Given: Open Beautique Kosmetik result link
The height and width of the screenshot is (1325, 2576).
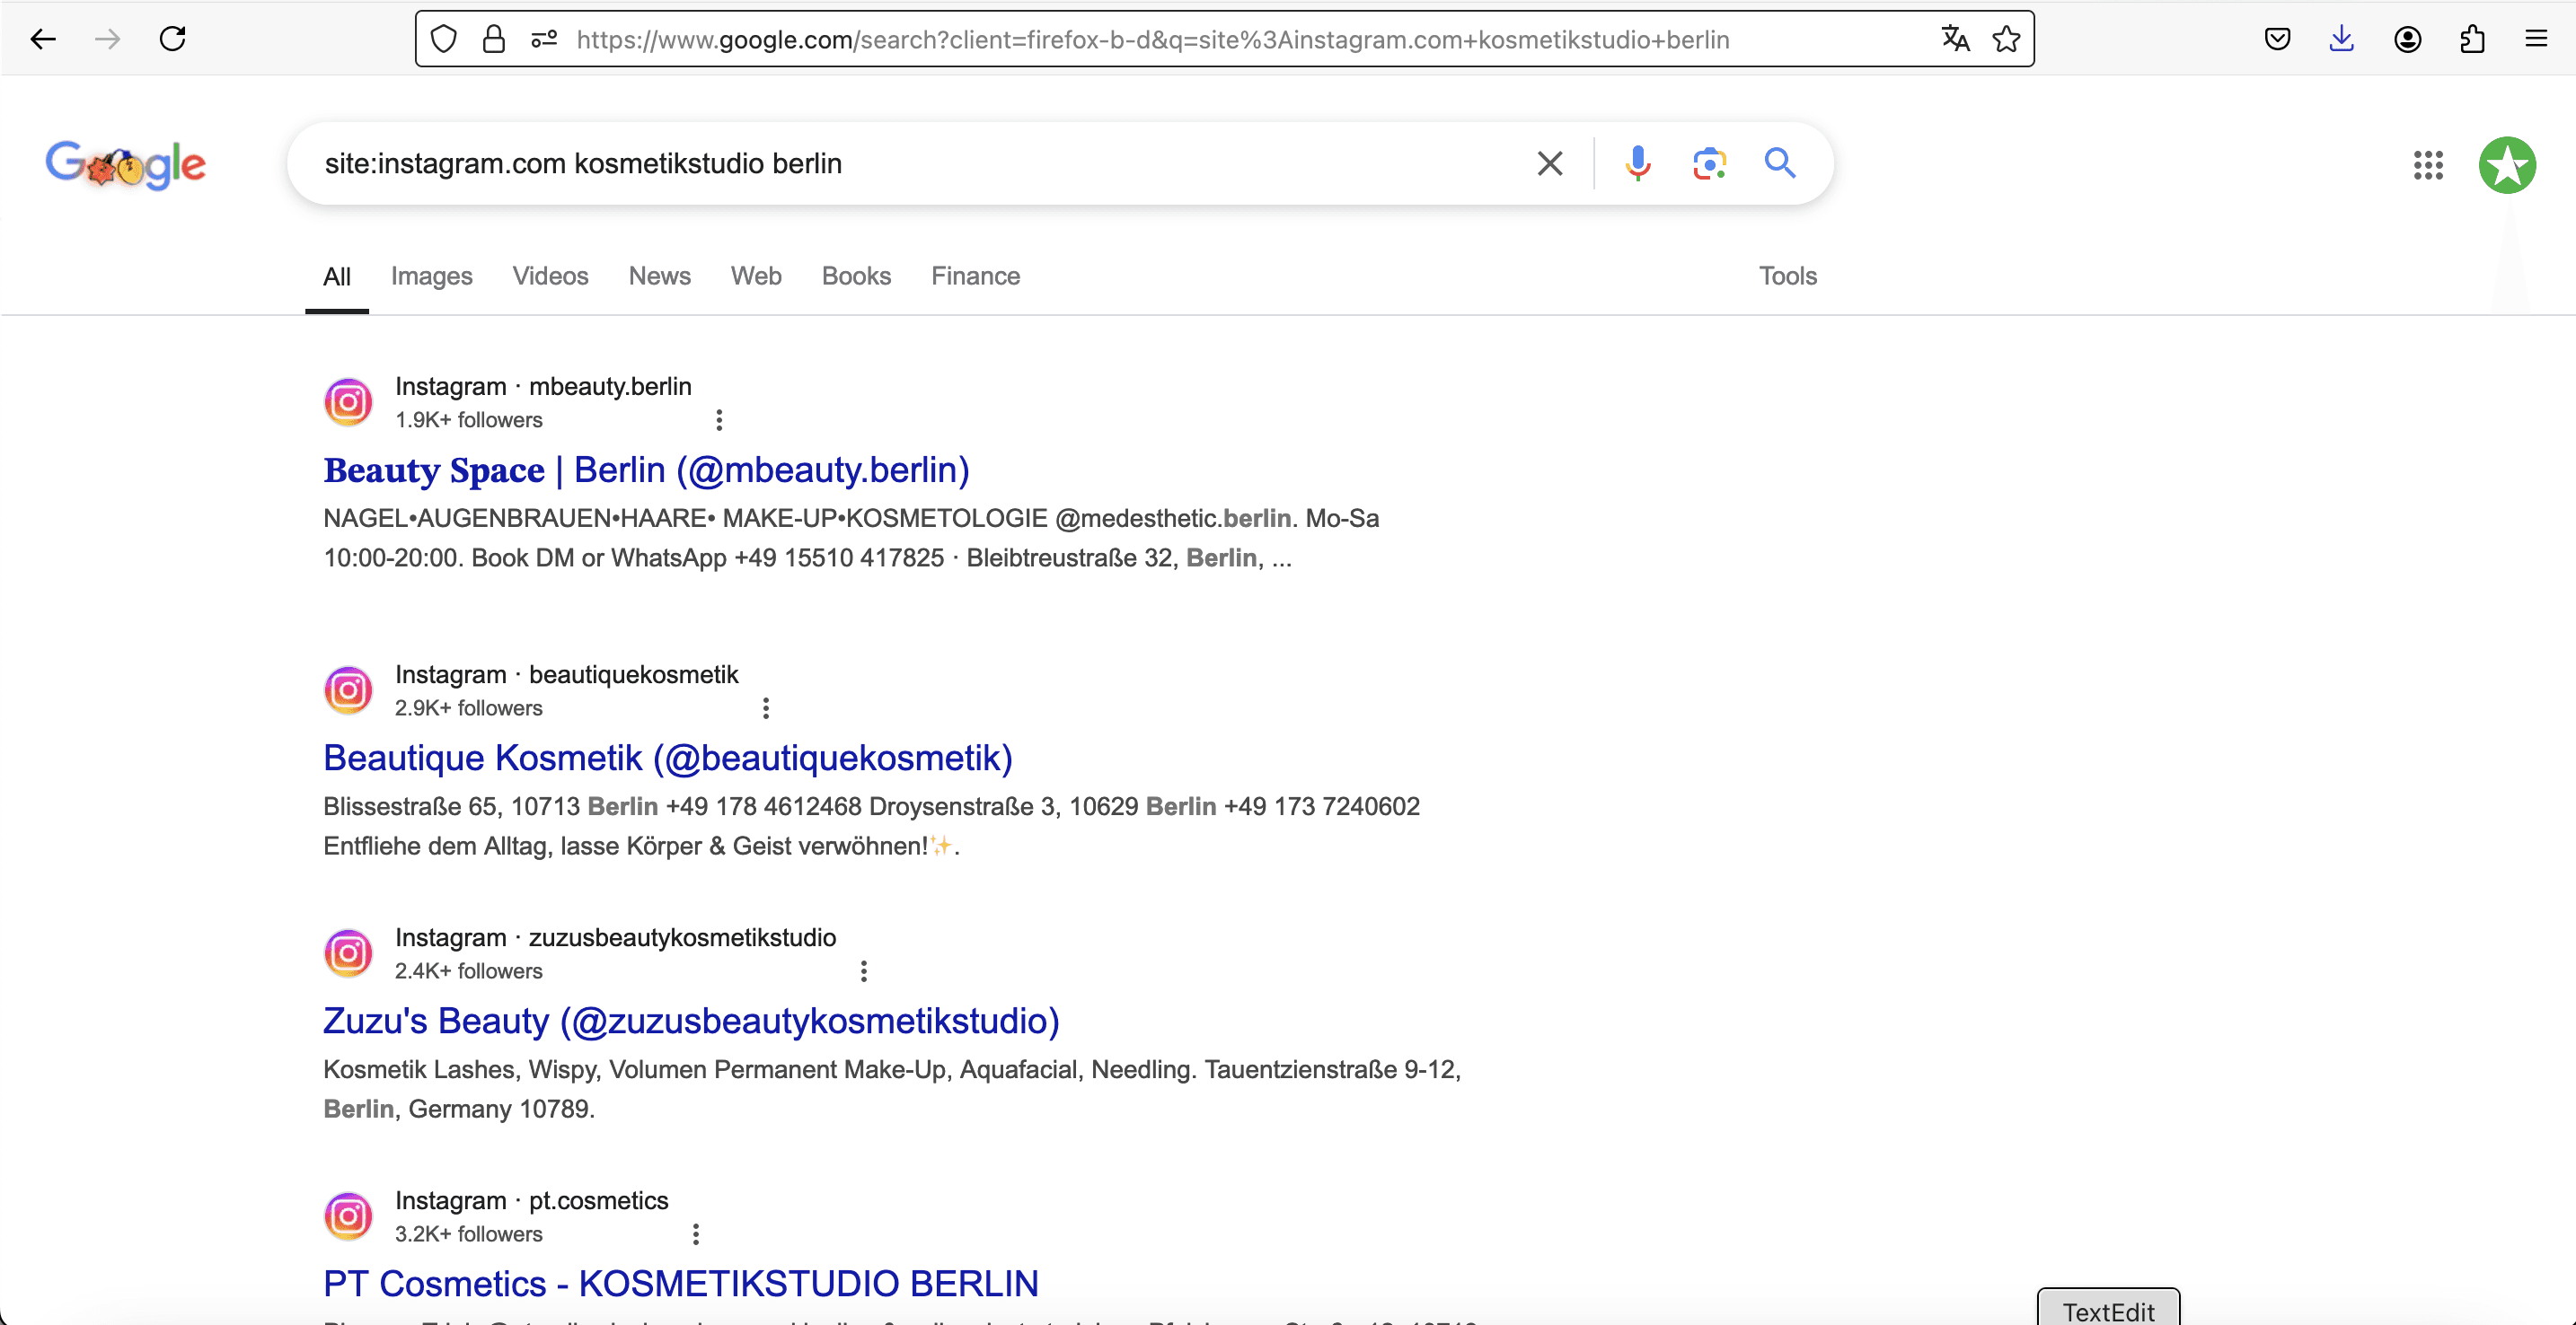Looking at the screenshot, I should pos(667,758).
